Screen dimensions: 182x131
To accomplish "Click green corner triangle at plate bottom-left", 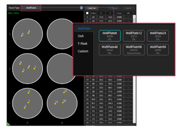I will click(x=8, y=124).
